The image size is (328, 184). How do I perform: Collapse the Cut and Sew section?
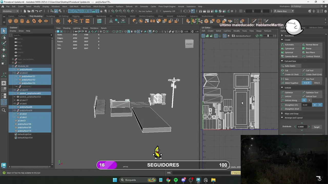pyautogui.click(x=282, y=61)
